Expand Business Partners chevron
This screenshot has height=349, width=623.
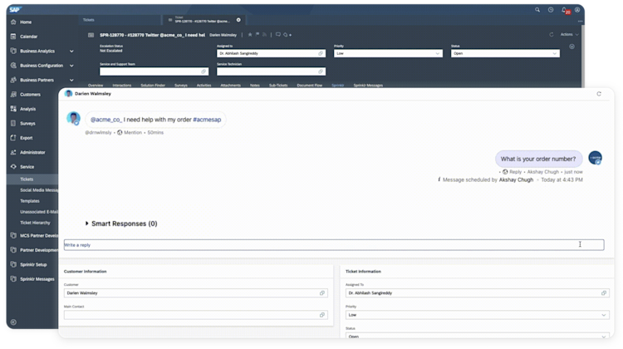pos(71,81)
